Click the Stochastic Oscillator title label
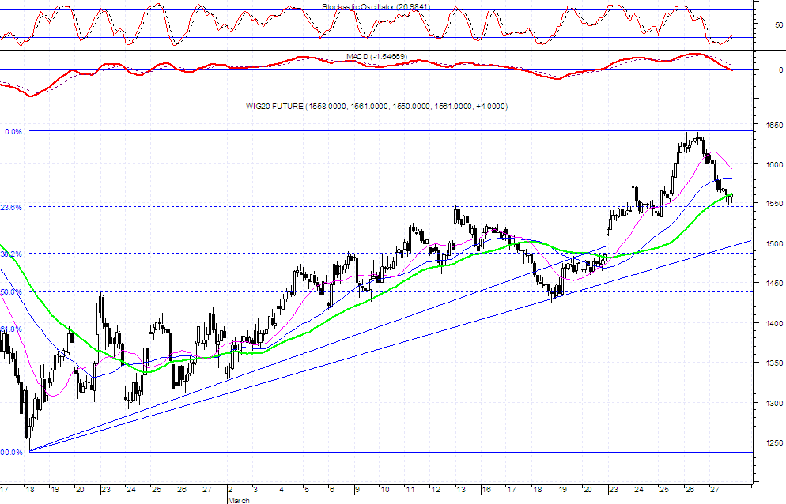Image resolution: width=786 pixels, height=504 pixels. (376, 6)
